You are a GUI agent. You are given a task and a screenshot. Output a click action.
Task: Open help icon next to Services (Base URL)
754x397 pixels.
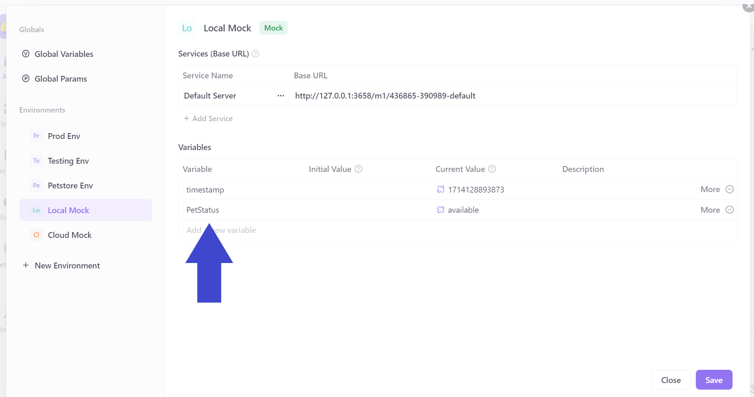pyautogui.click(x=255, y=54)
